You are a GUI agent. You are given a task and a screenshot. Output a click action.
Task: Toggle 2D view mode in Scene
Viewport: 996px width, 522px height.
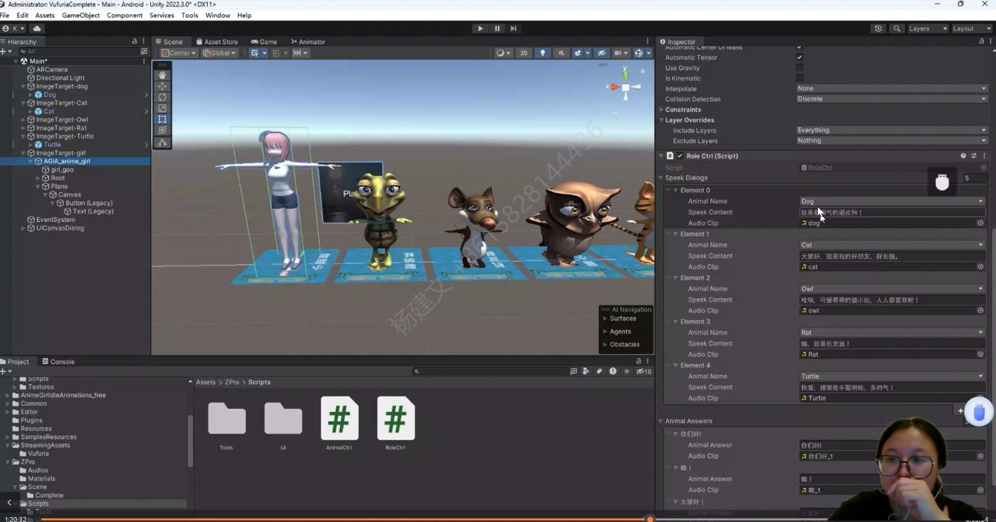(x=524, y=53)
